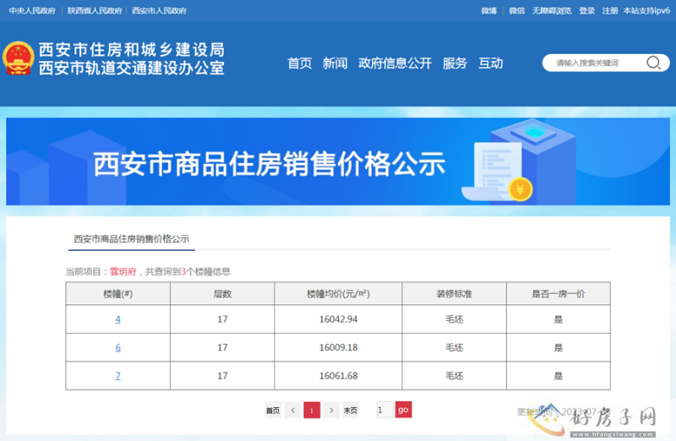This screenshot has width=676, height=441.
Task: Go to 首页 in main navigation
Action: tap(300, 63)
